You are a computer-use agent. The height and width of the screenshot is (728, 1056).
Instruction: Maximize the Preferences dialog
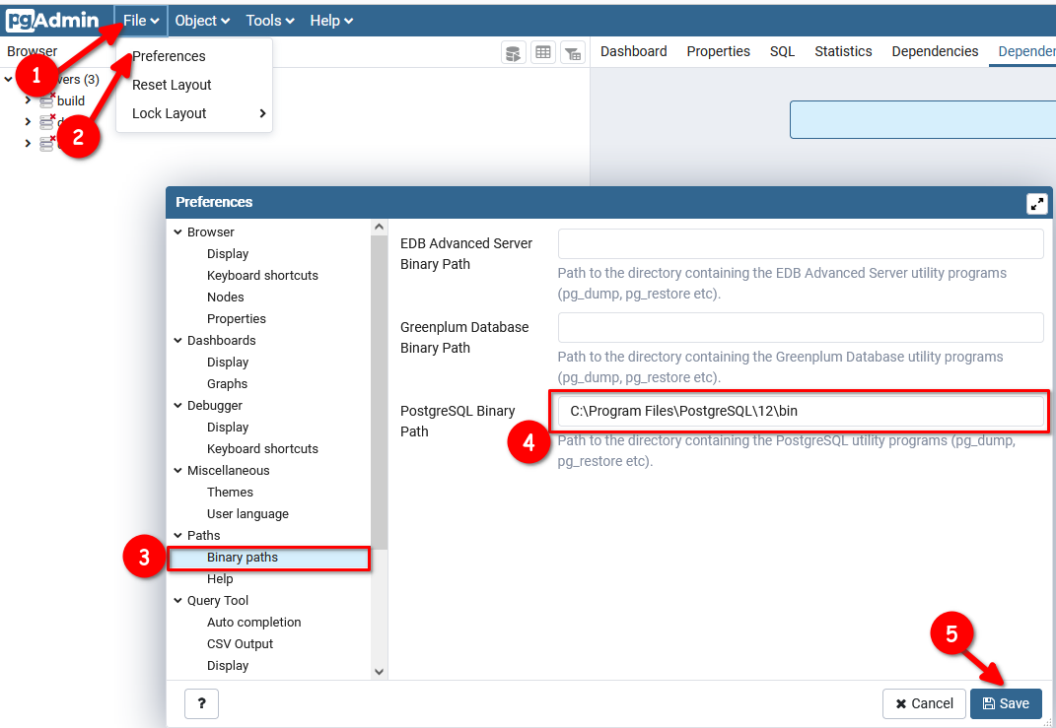pos(1036,203)
